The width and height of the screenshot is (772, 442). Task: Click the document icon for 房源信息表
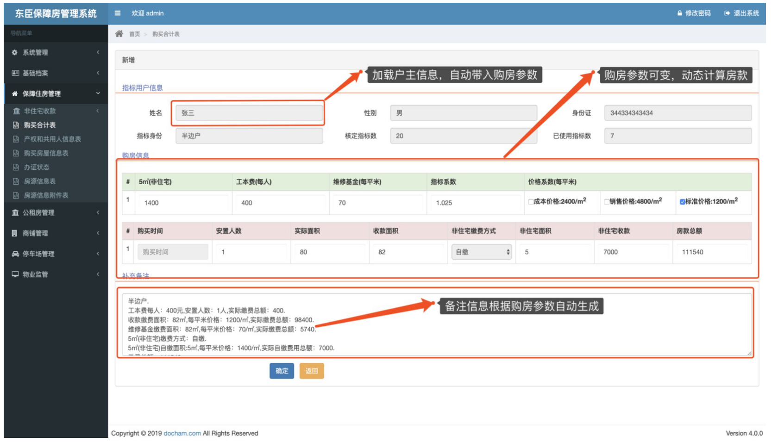(x=16, y=181)
